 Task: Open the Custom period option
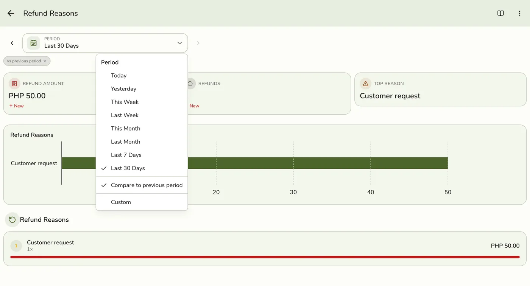pyautogui.click(x=142, y=202)
